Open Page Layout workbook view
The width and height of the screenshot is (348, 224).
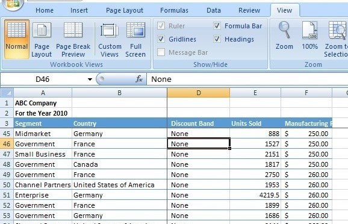42,39
